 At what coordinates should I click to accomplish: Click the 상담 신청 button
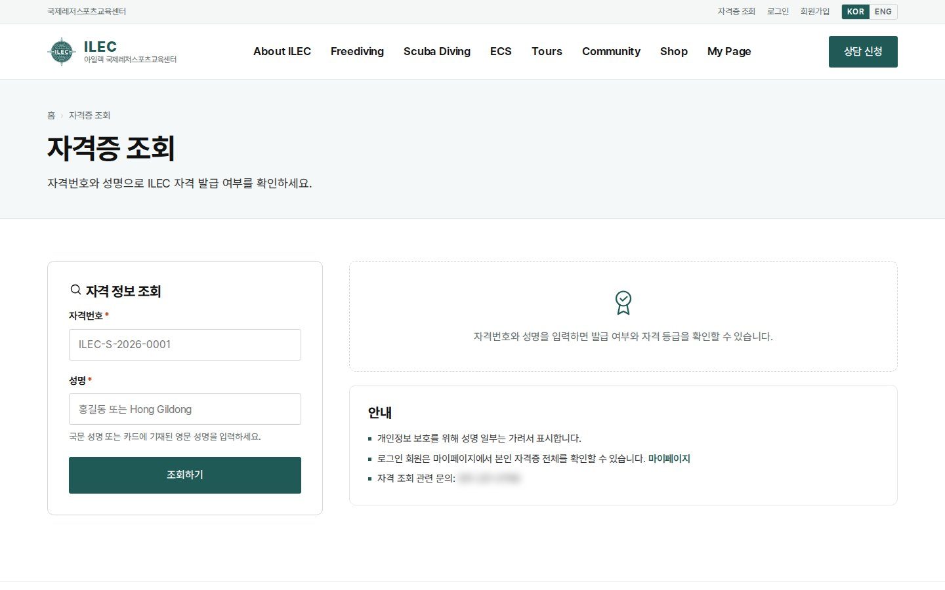pos(863,52)
